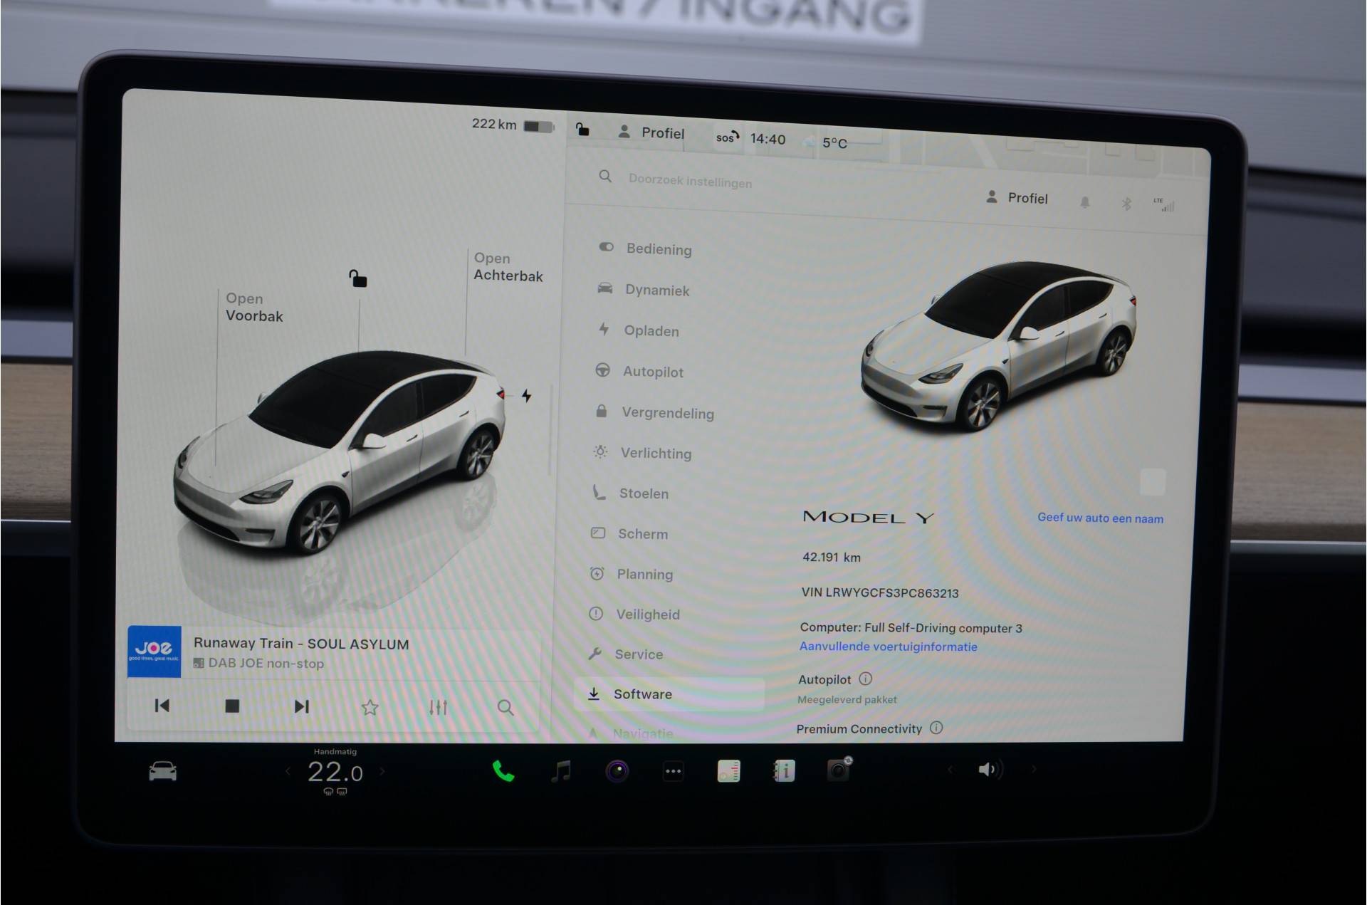Screen dimensions: 1367x905
Task: Tap the car controls icon
Action: pos(162,771)
